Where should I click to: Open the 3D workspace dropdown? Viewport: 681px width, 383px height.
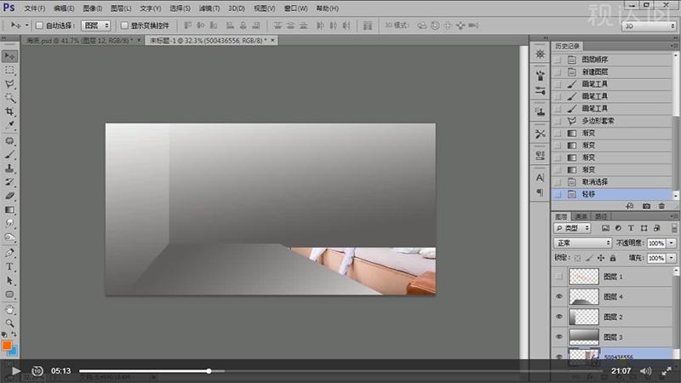click(649, 26)
